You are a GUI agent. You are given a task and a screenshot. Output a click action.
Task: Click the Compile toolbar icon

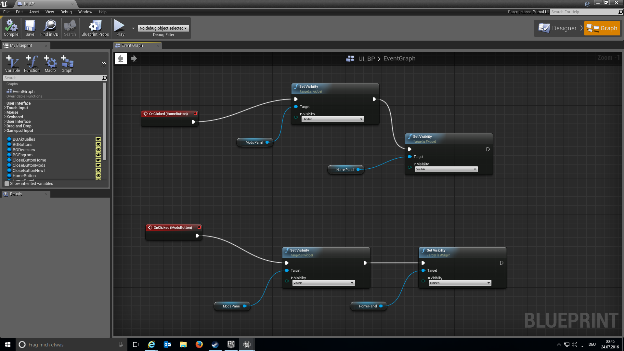pyautogui.click(x=11, y=28)
